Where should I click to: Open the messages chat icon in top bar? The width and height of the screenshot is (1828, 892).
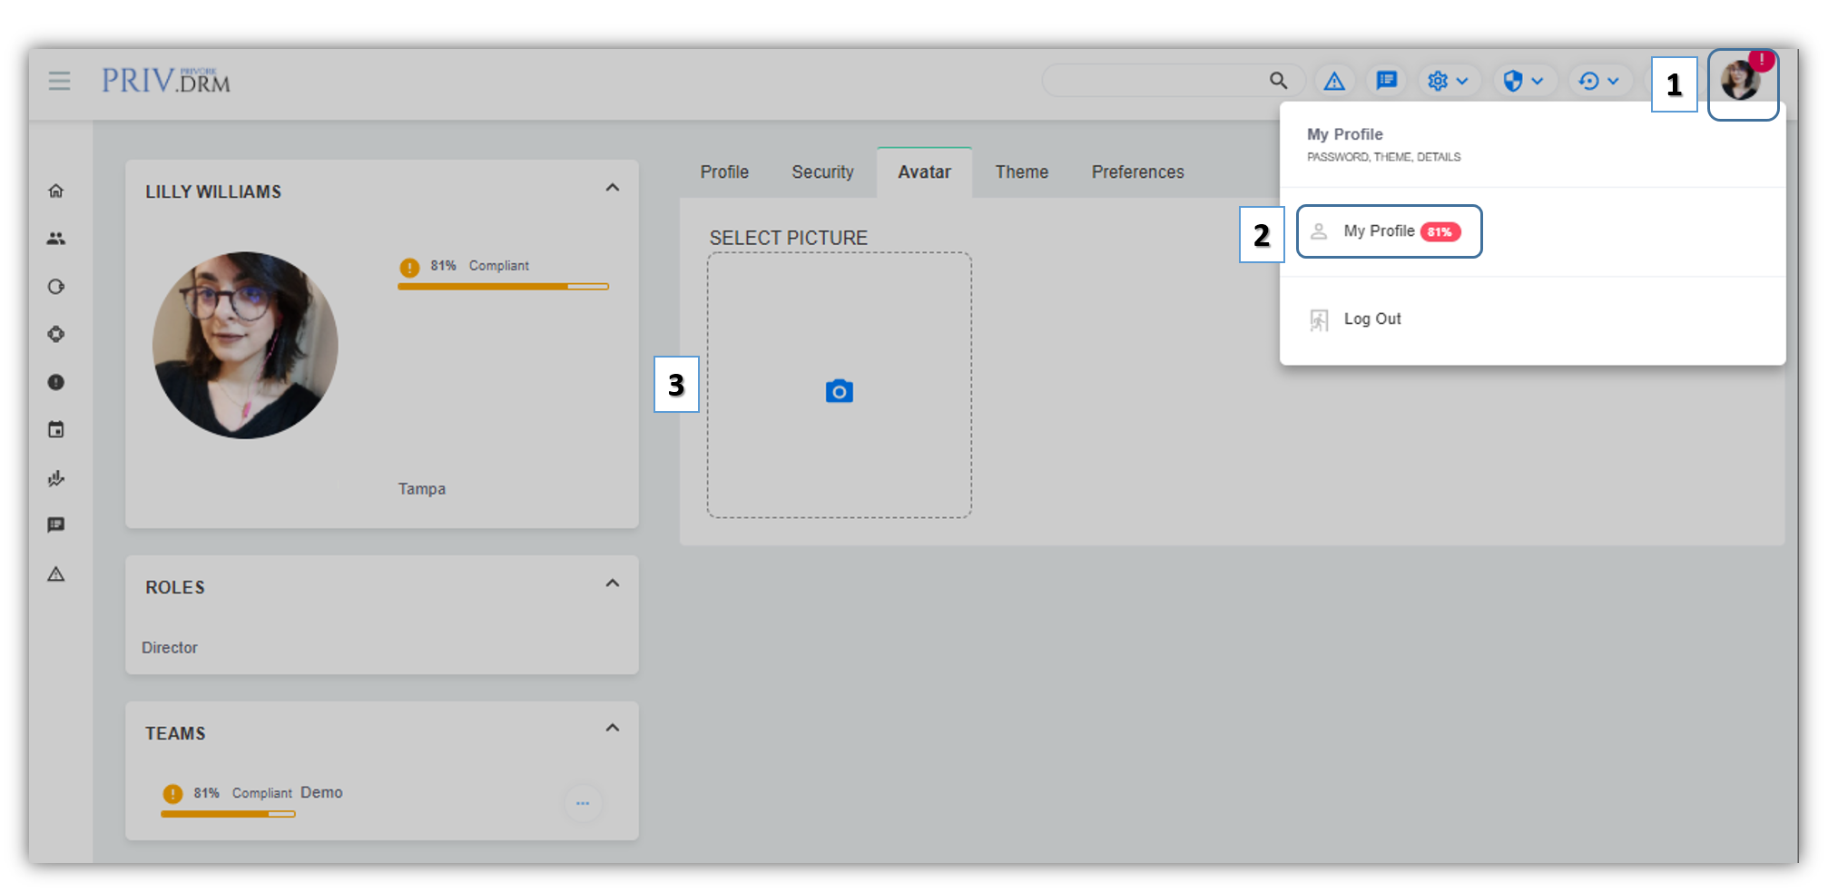1386,81
